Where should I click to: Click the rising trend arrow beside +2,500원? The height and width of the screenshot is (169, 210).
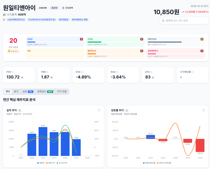pyautogui.click(x=183, y=12)
